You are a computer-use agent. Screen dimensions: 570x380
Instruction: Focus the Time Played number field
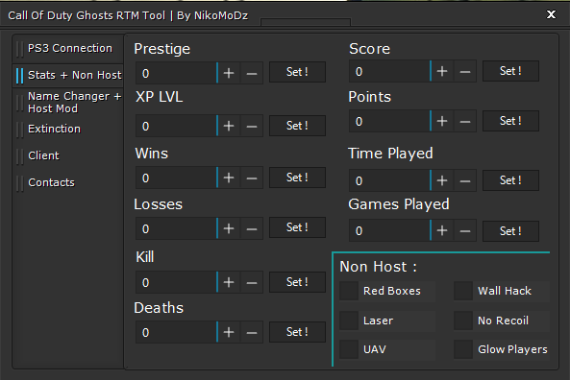coord(389,180)
